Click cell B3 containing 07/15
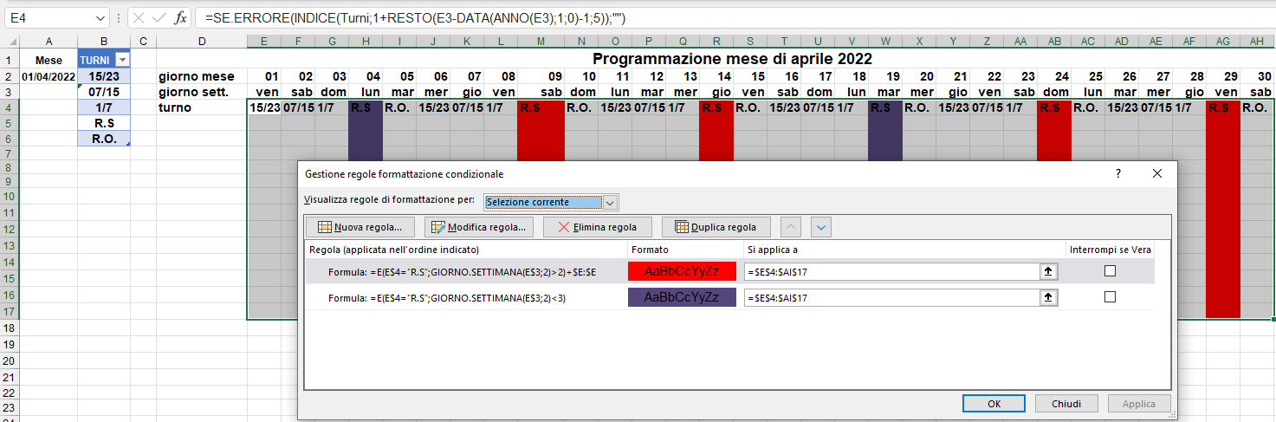 coord(104,92)
